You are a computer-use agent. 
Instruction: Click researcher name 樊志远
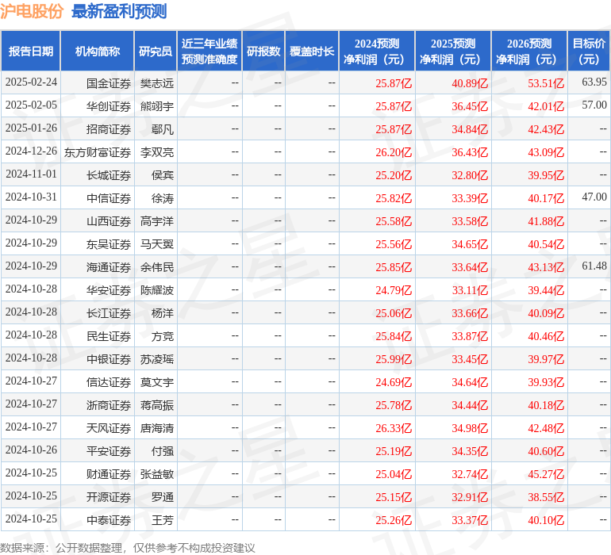[x=157, y=83]
